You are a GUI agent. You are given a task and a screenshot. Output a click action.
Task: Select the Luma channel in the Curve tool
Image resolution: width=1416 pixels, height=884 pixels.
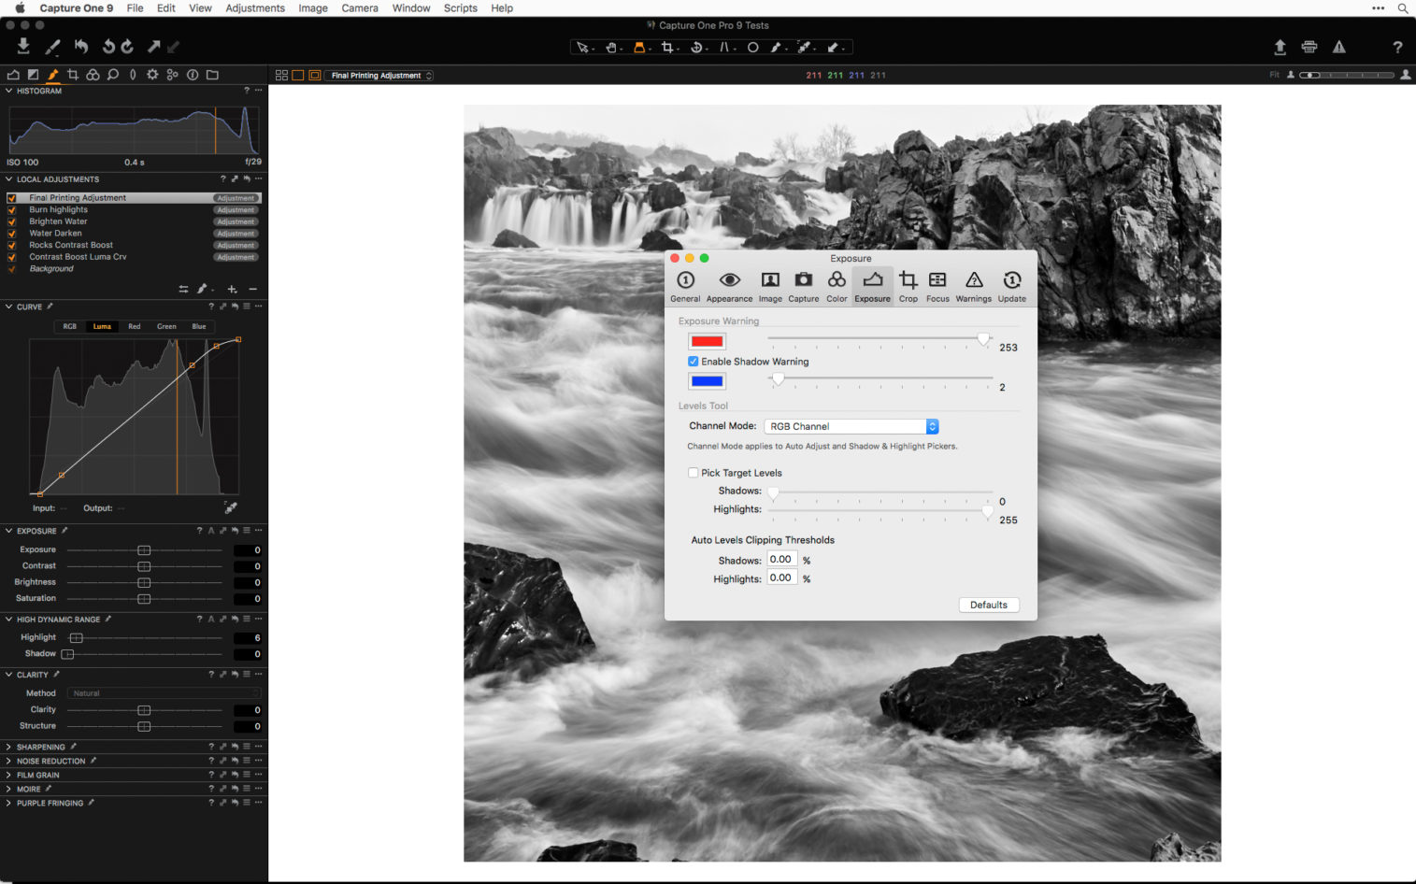(101, 326)
